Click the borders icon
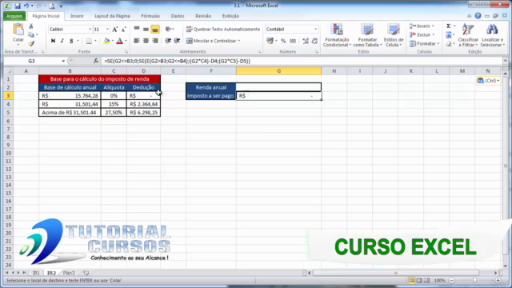Screen dimensions: 512x288 (89, 41)
